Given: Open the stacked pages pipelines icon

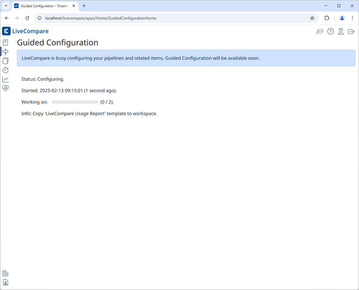Looking at the screenshot, I should 5,61.
